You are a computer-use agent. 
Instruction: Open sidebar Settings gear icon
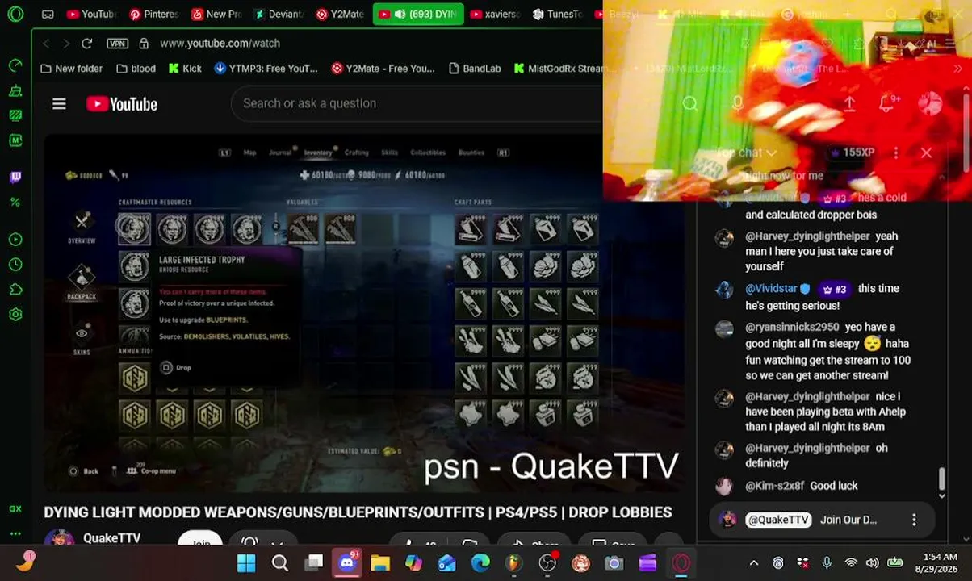click(15, 315)
